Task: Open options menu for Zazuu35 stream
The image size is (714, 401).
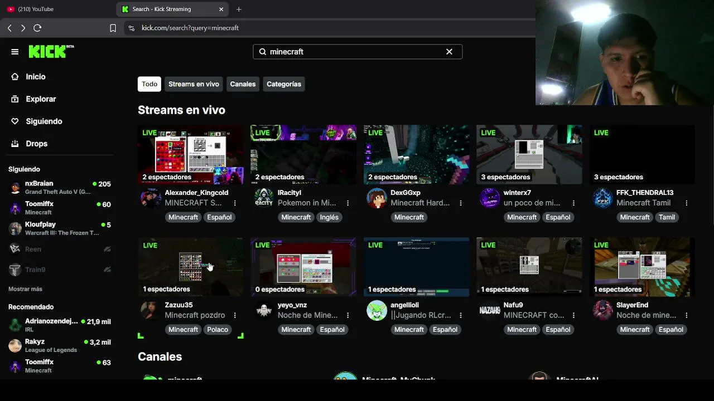Action: pyautogui.click(x=235, y=315)
